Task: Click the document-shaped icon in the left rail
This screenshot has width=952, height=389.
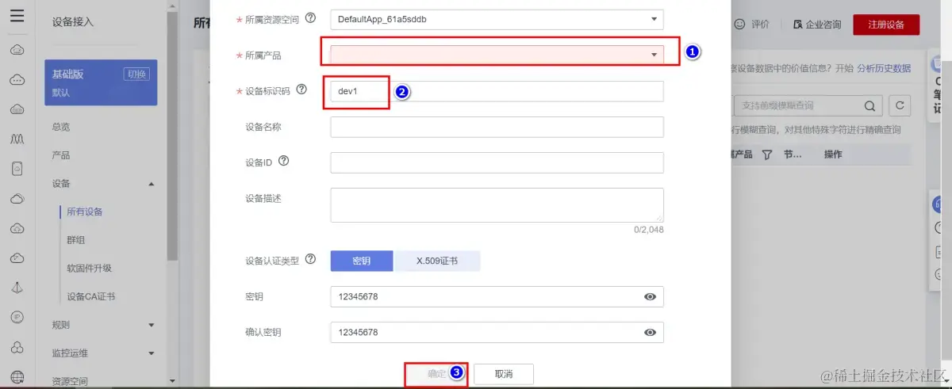Action: tap(17, 168)
